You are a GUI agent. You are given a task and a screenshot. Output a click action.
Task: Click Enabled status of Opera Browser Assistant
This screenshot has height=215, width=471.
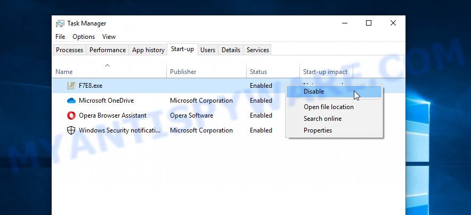[x=261, y=115]
